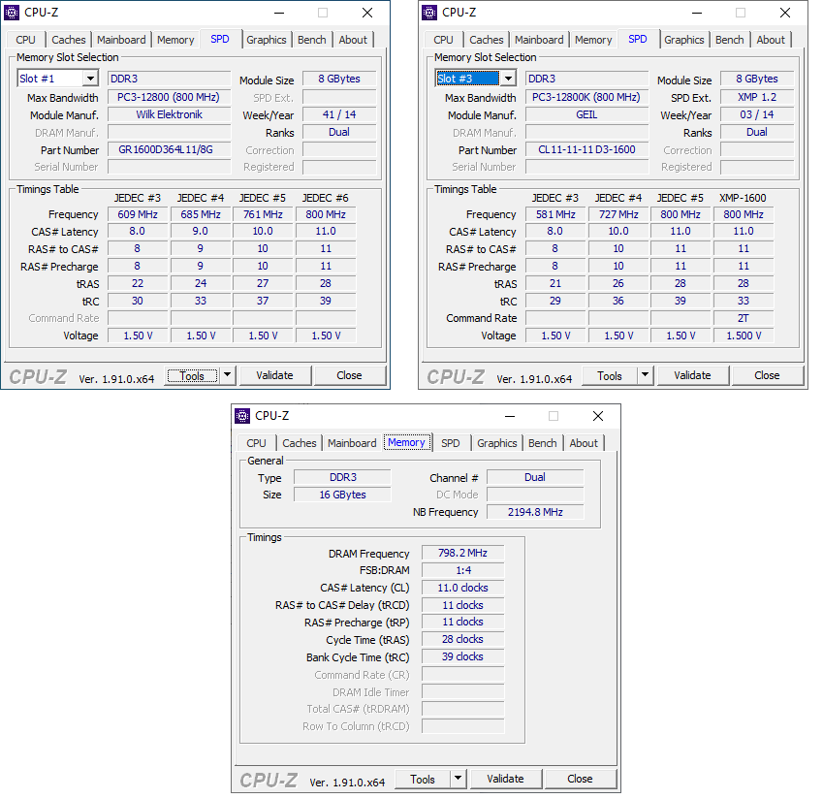Click Size value 16 GBytes
The image size is (823, 799).
click(342, 495)
